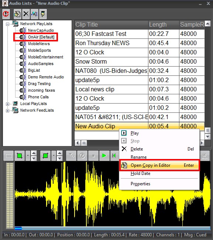Select the OnAir [Default] playlist

tap(41, 37)
